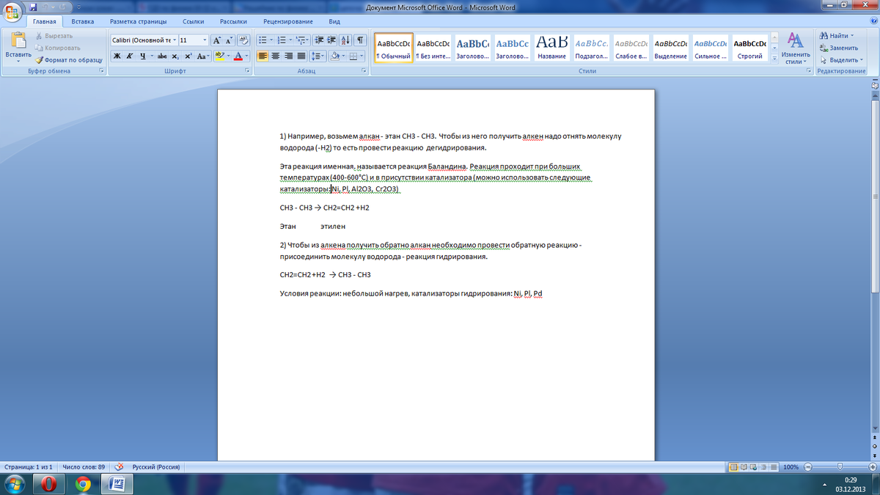880x495 pixels.
Task: Apply Строгий style
Action: point(749,48)
